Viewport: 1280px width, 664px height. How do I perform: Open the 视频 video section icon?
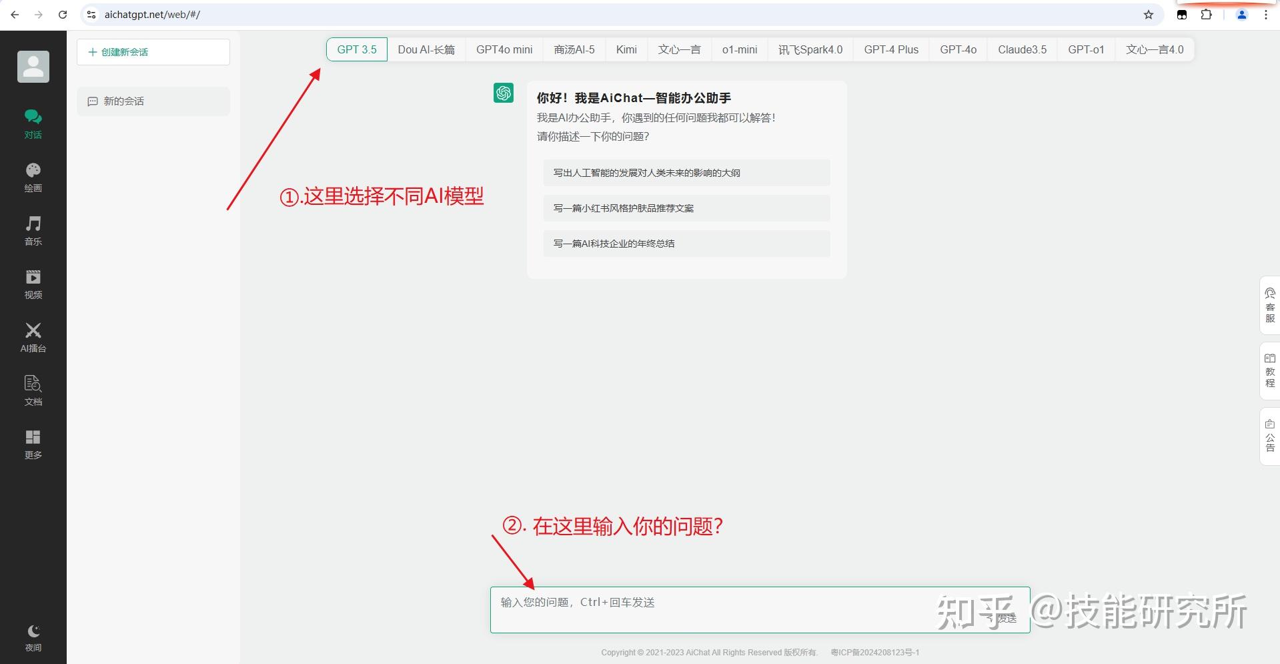[33, 278]
